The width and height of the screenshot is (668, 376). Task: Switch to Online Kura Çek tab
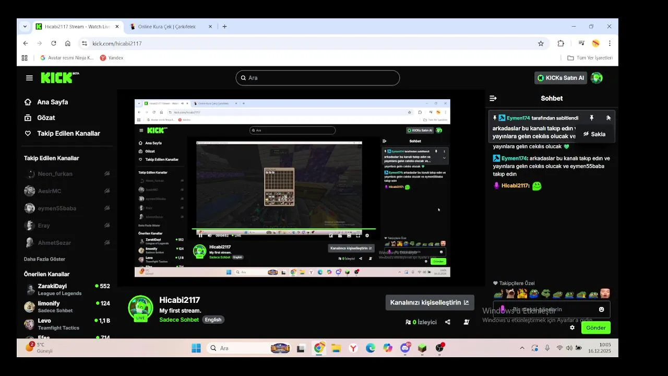(x=170, y=27)
